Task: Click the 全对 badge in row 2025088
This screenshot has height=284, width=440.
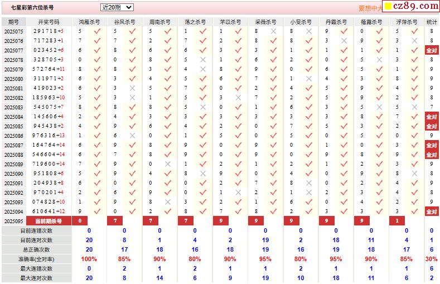Action: [432, 155]
